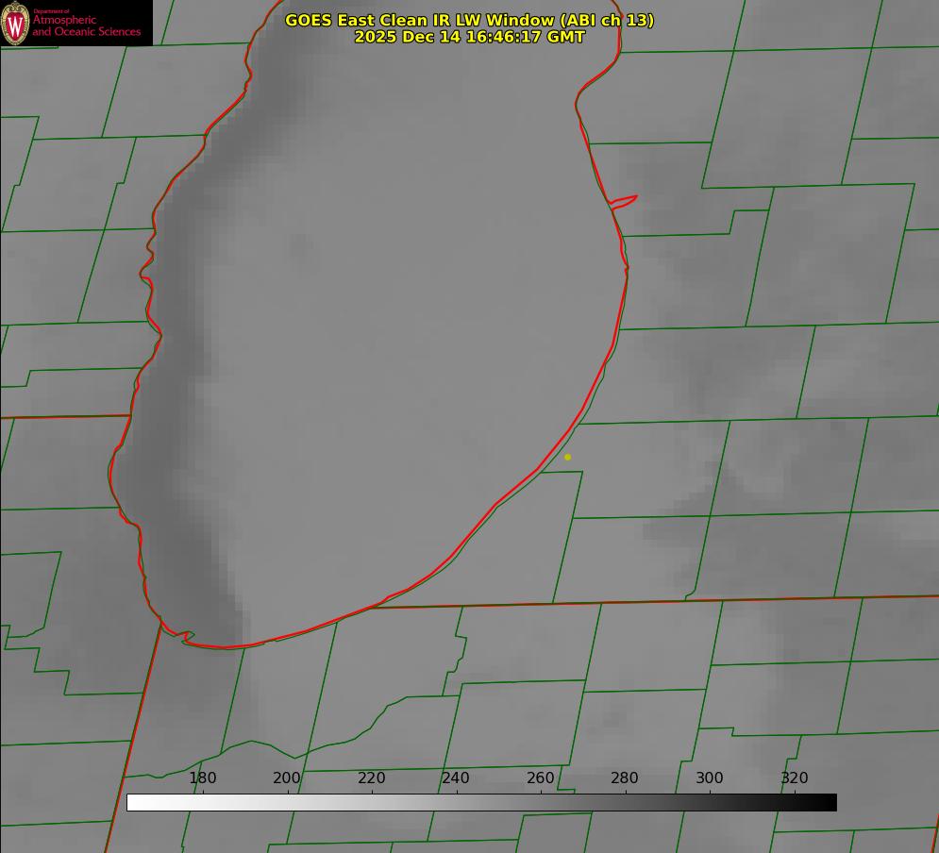
Task: Click the 180 label on the colorbar
Action: tap(203, 778)
